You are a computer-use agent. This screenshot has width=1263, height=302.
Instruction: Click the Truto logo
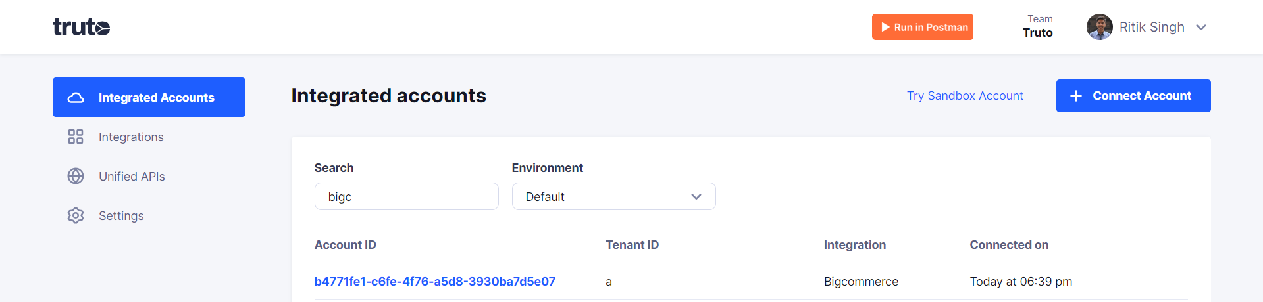(81, 27)
